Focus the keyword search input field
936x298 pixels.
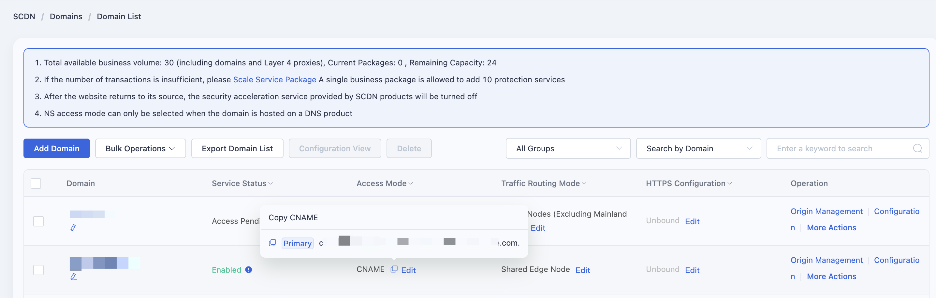point(837,148)
